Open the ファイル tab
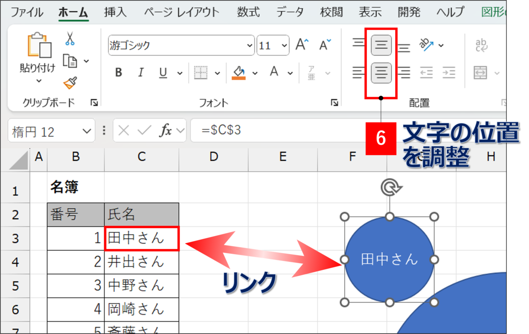Screen dimensions: 529x334 click(27, 12)
